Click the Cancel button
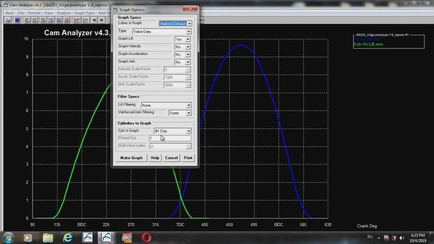Screen dimensions: 434x244 pyautogui.click(x=172, y=158)
